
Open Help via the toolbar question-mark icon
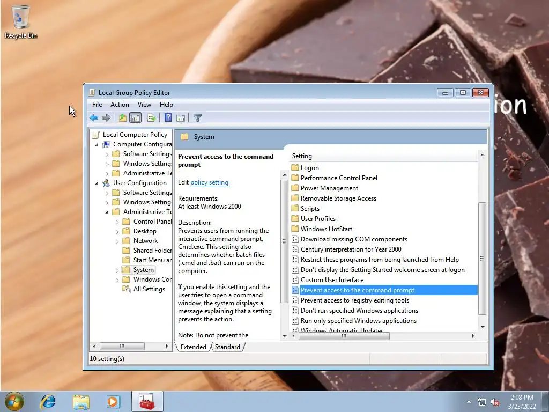(168, 117)
